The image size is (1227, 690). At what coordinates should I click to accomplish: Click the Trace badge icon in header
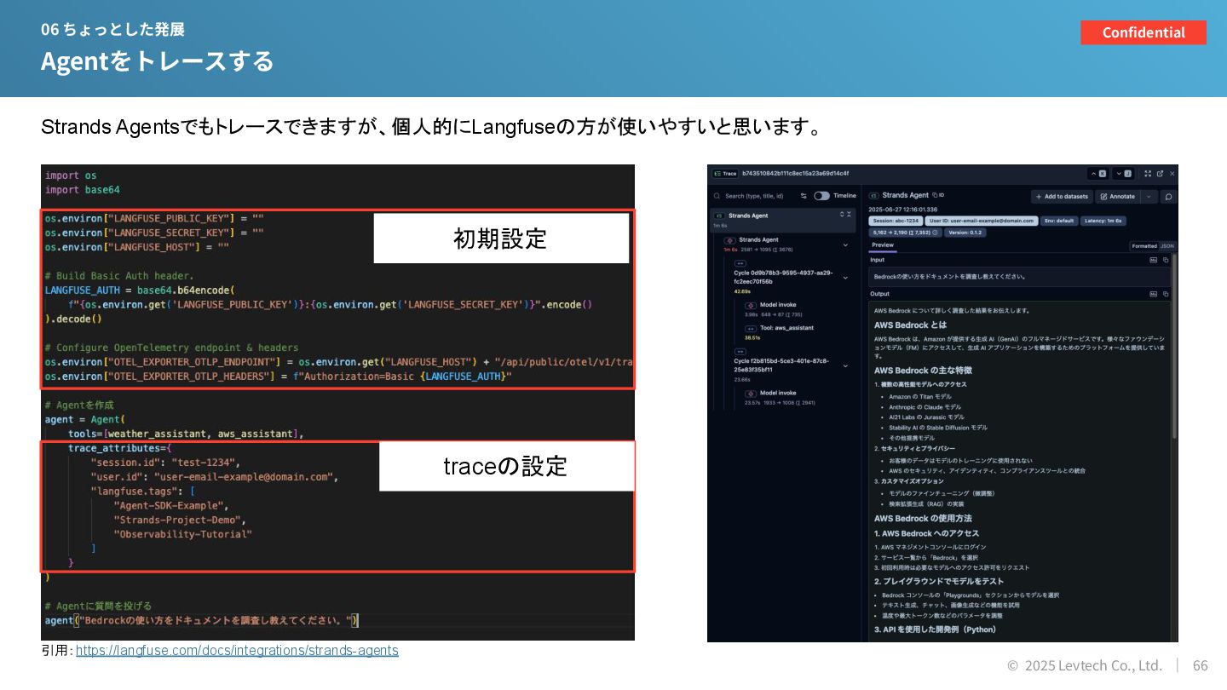tap(725, 174)
